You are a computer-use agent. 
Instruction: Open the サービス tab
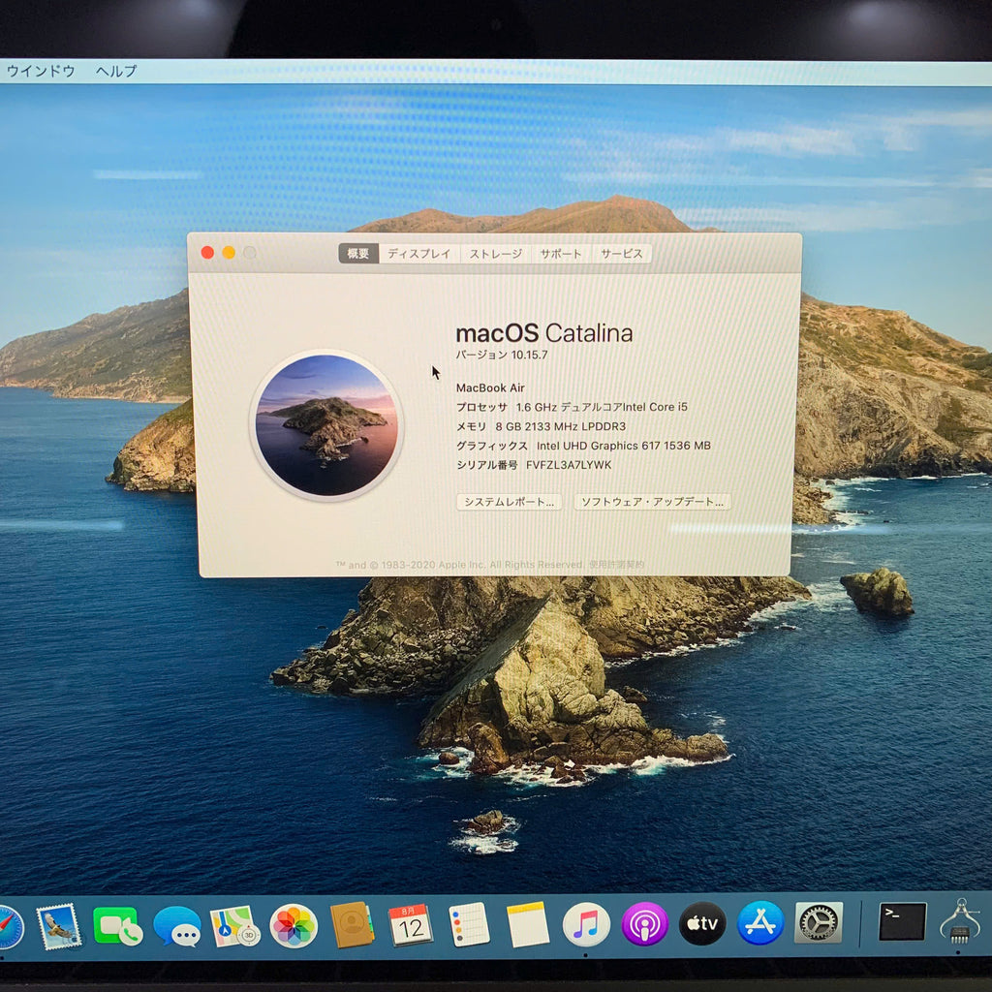[x=621, y=254]
